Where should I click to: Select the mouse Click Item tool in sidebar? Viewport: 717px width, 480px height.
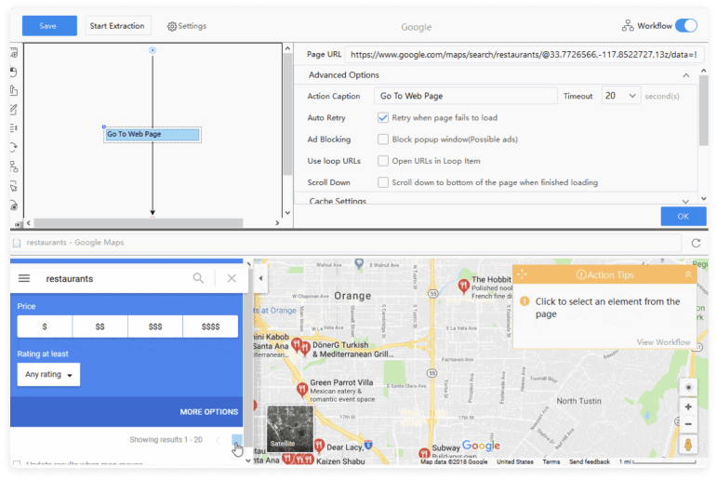click(14, 72)
